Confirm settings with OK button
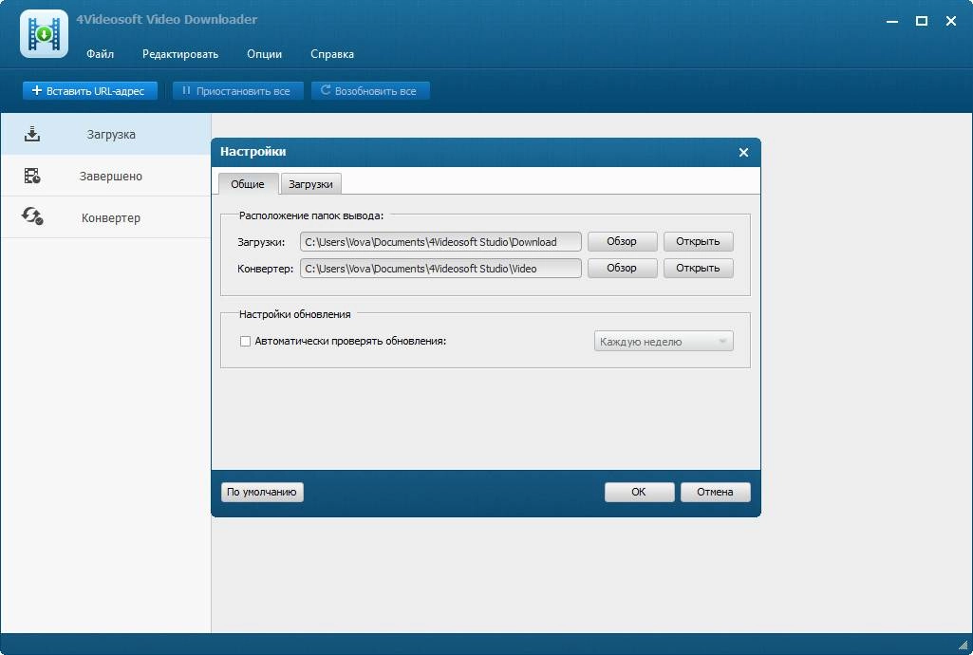This screenshot has height=655, width=973. click(x=639, y=492)
